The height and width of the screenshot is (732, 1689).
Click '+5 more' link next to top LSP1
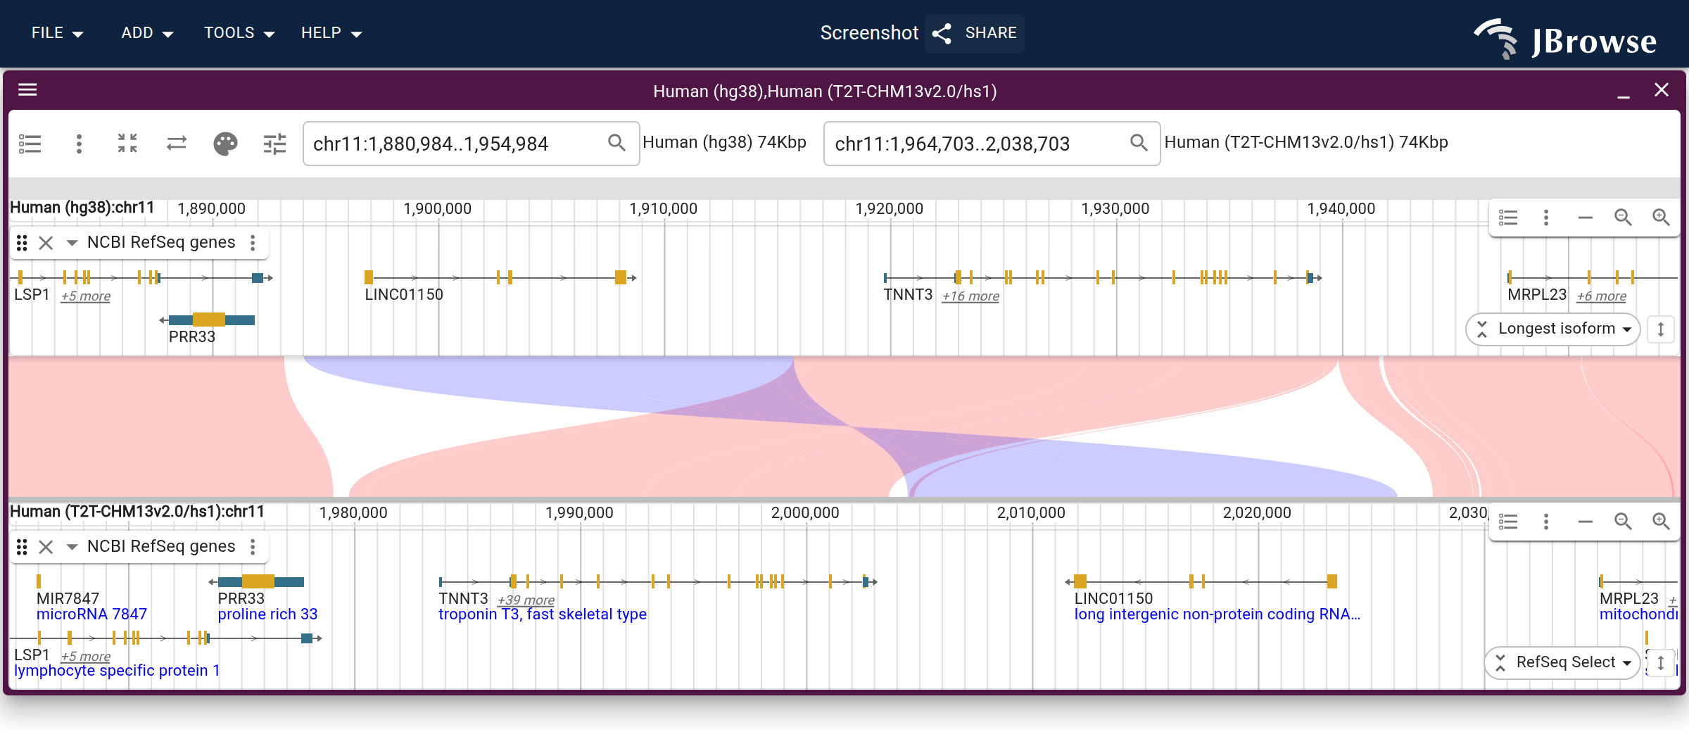pyautogui.click(x=85, y=296)
